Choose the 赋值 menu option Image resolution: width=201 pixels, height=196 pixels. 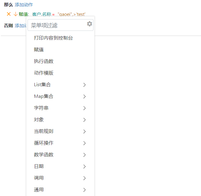[x=39, y=50]
